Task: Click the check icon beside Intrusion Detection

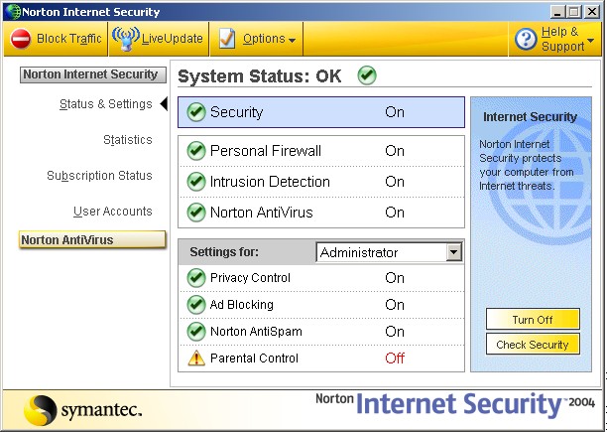Action: click(196, 182)
